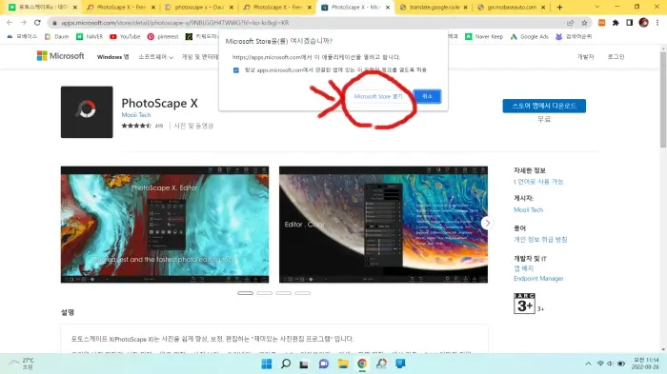667x374 pixels.
Task: Open the Editor Color screenshot
Action: click(383, 225)
